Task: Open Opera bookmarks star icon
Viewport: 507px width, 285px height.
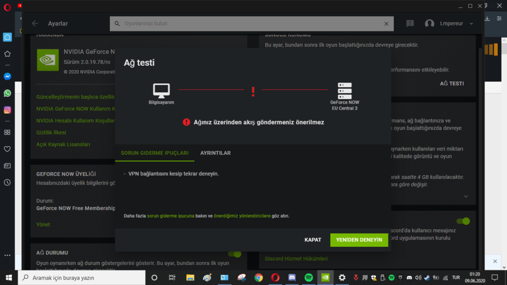Action: tap(7, 54)
